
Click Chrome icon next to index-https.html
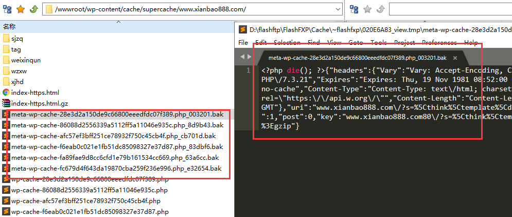(6, 93)
